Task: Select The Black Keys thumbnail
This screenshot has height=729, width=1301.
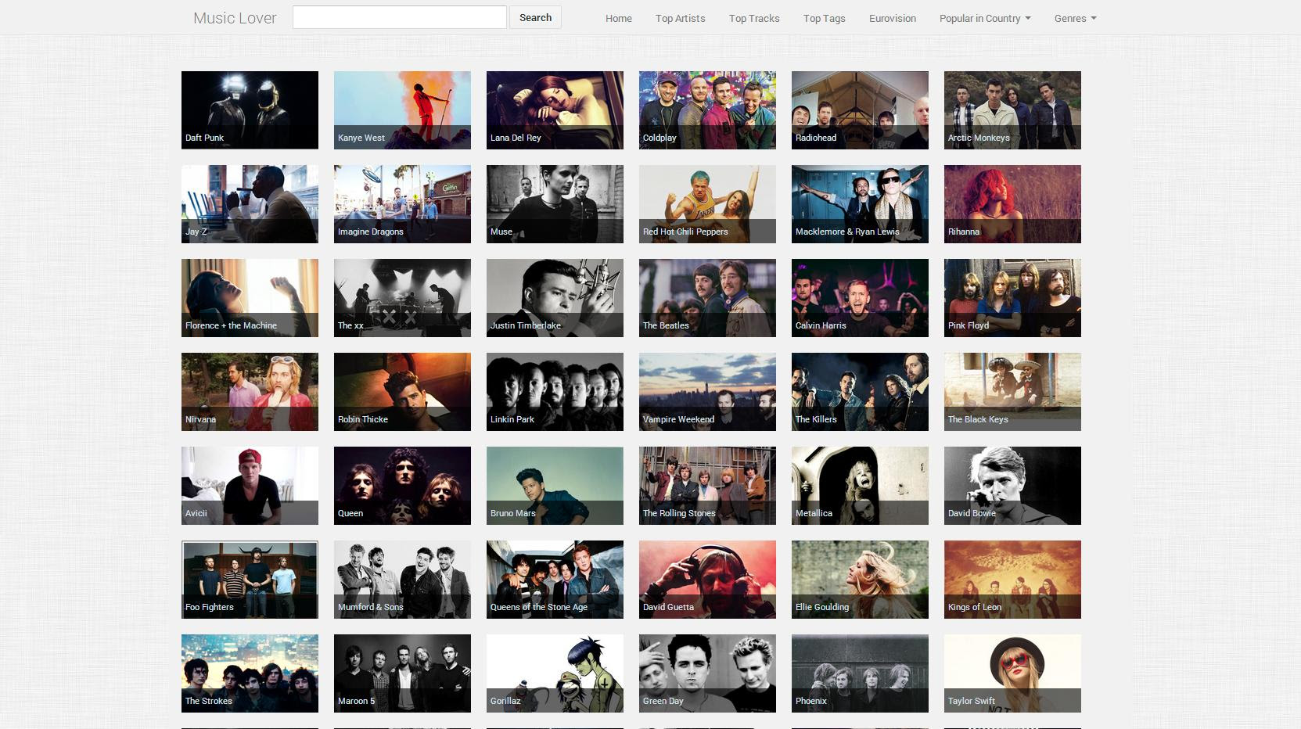Action: click(x=1012, y=392)
